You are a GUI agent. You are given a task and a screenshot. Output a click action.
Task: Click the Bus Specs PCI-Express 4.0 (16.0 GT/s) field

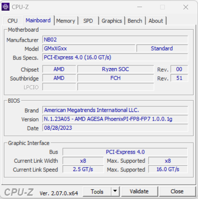click(x=115, y=57)
